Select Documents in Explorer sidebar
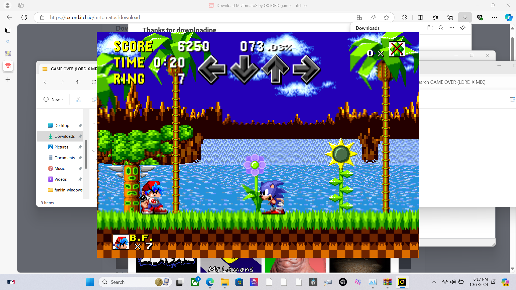The width and height of the screenshot is (516, 290). coord(64,158)
